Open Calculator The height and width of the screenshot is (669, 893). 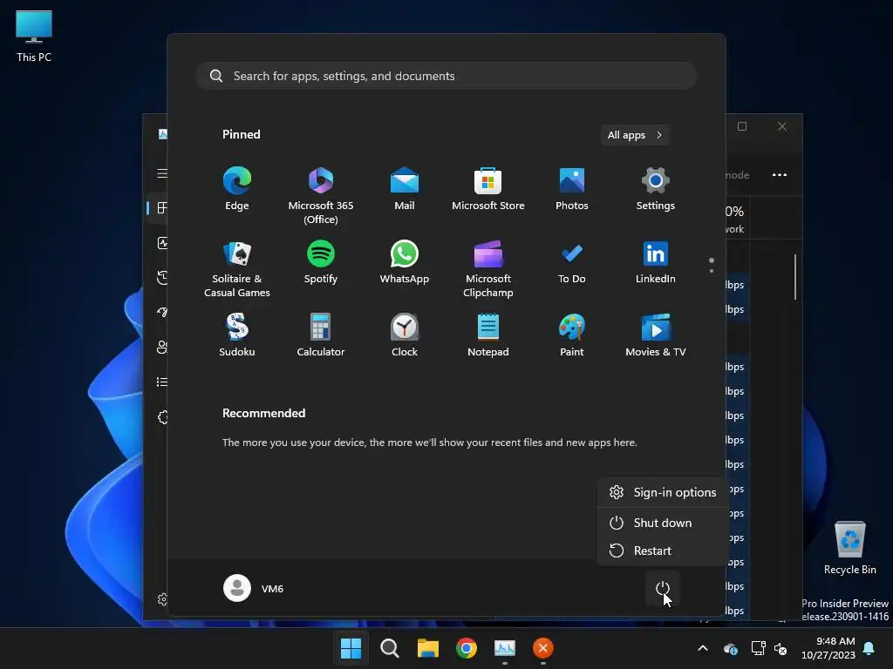pyautogui.click(x=321, y=335)
